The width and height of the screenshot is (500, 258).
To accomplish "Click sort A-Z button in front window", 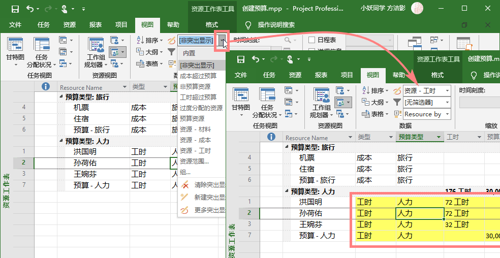I will click(376, 90).
